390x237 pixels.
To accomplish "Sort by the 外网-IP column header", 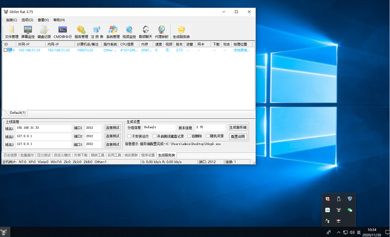I will 31,44.
